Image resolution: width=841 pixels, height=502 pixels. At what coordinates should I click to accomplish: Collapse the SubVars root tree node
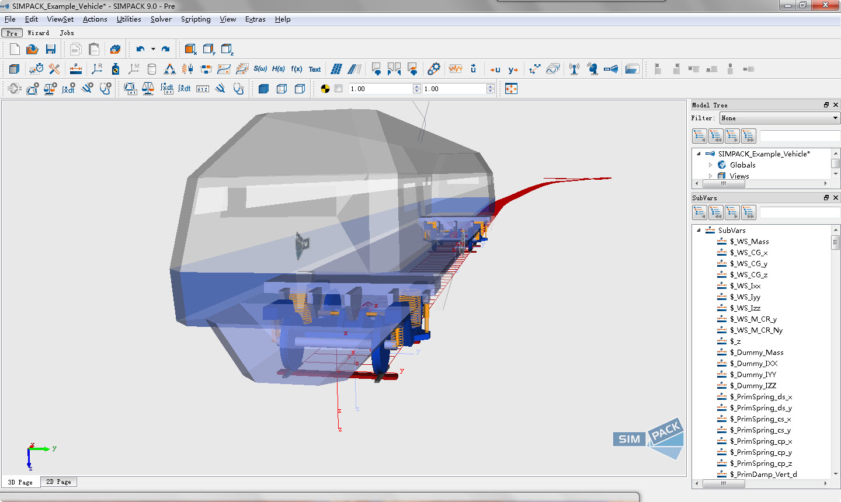pos(698,231)
